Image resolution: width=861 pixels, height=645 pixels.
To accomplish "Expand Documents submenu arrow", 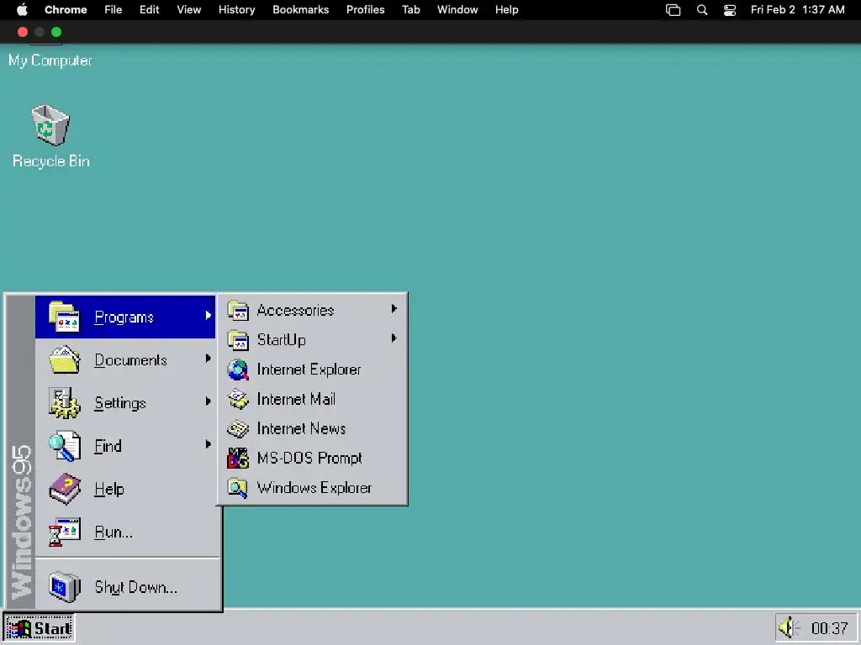I will click(209, 358).
